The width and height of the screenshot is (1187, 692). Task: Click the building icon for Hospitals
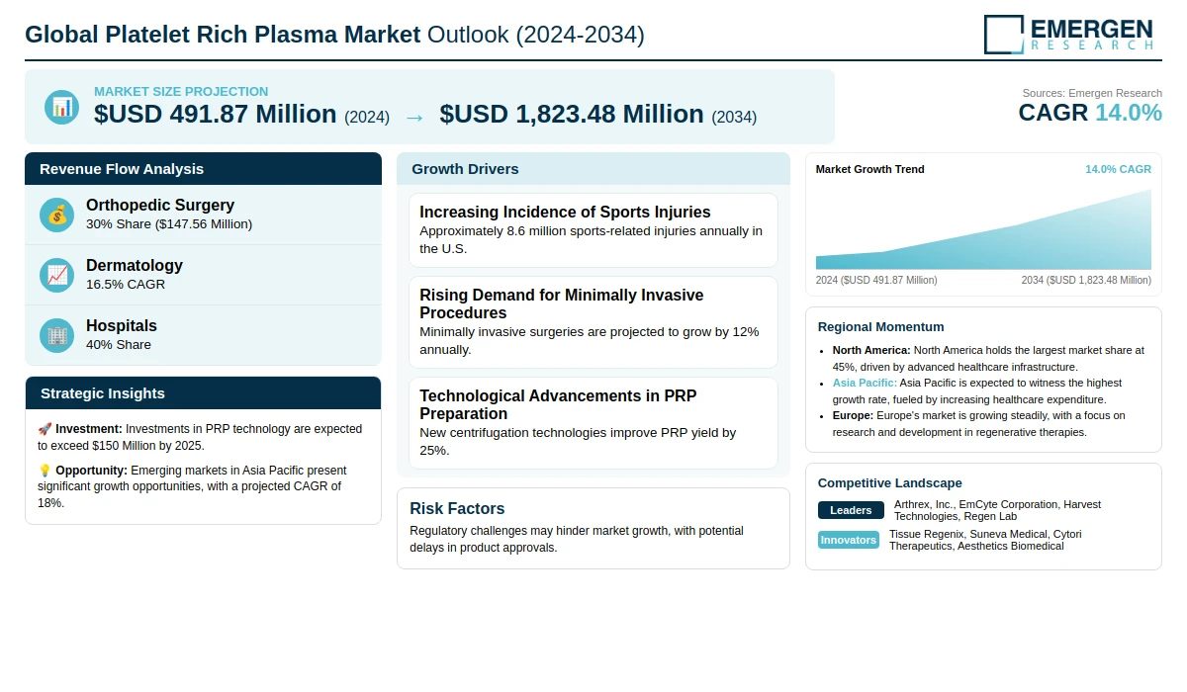tap(57, 335)
